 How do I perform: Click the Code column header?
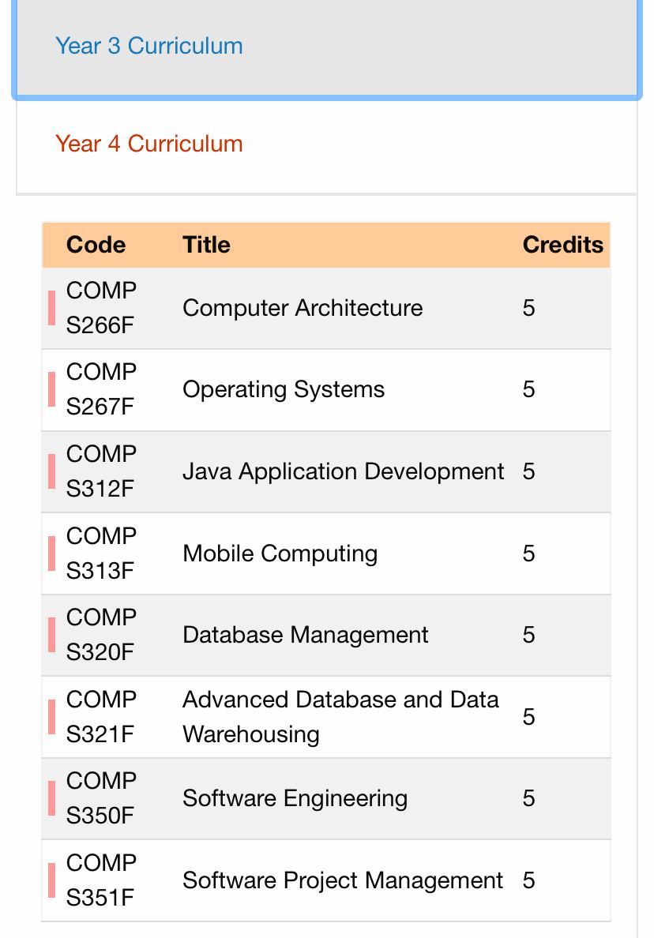coord(96,245)
